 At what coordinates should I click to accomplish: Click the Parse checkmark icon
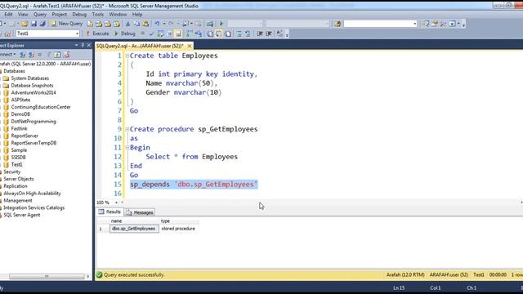click(151, 33)
